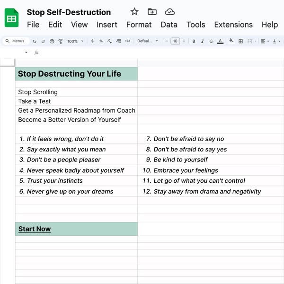Open the horizontal align dropdown

(265, 42)
